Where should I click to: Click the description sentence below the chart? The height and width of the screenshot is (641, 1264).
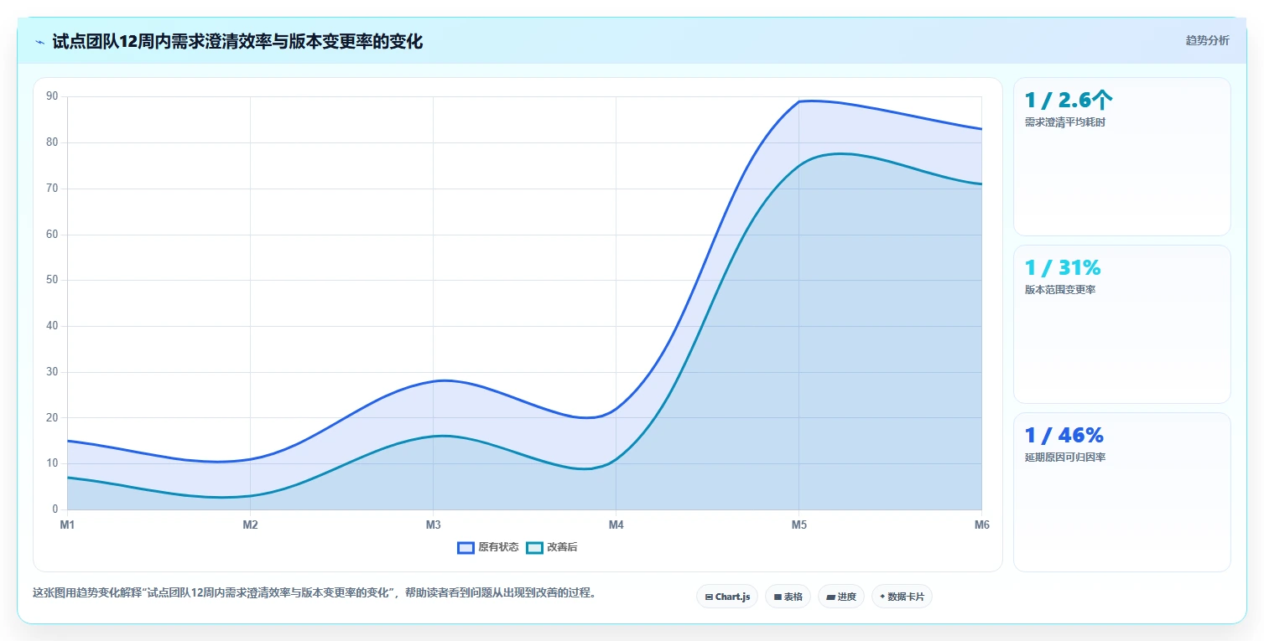pos(314,593)
